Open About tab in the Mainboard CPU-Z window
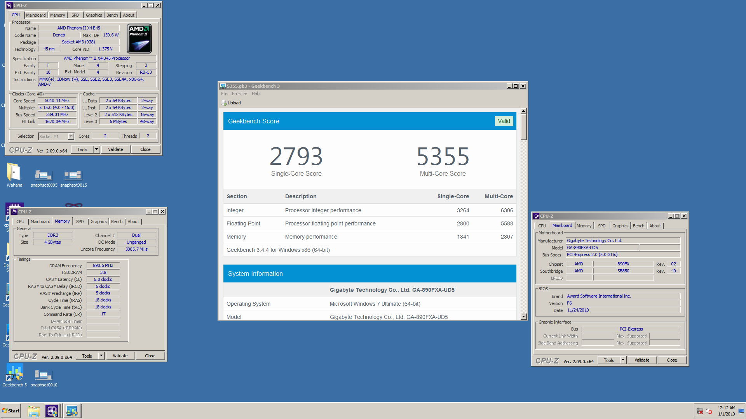The height and width of the screenshot is (419, 746). (x=655, y=226)
